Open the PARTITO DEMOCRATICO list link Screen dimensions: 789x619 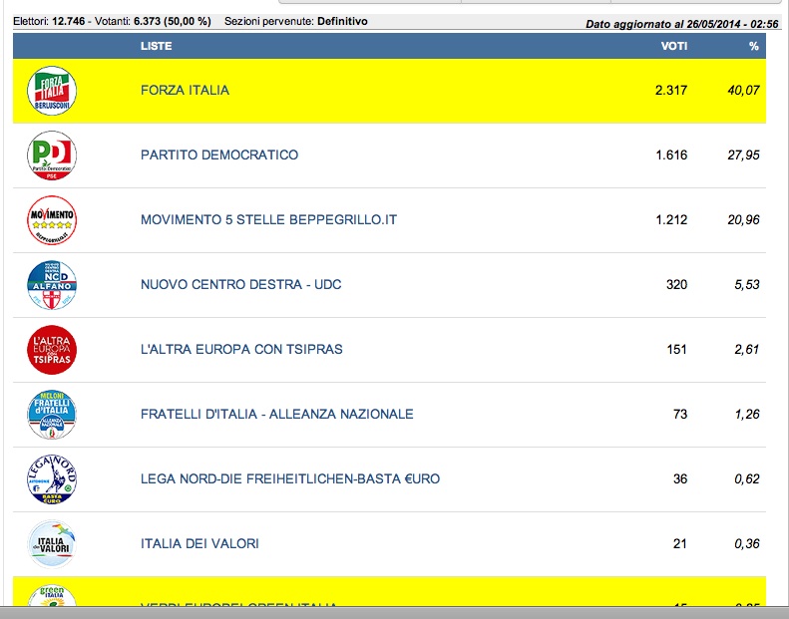click(219, 155)
